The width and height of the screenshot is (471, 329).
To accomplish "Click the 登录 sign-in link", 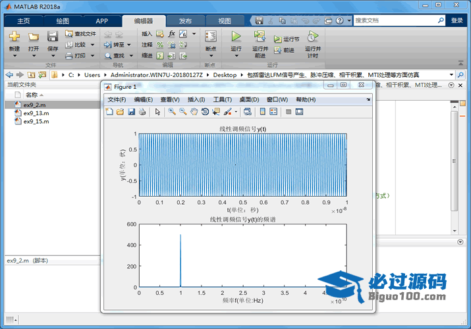I will tap(457, 20).
